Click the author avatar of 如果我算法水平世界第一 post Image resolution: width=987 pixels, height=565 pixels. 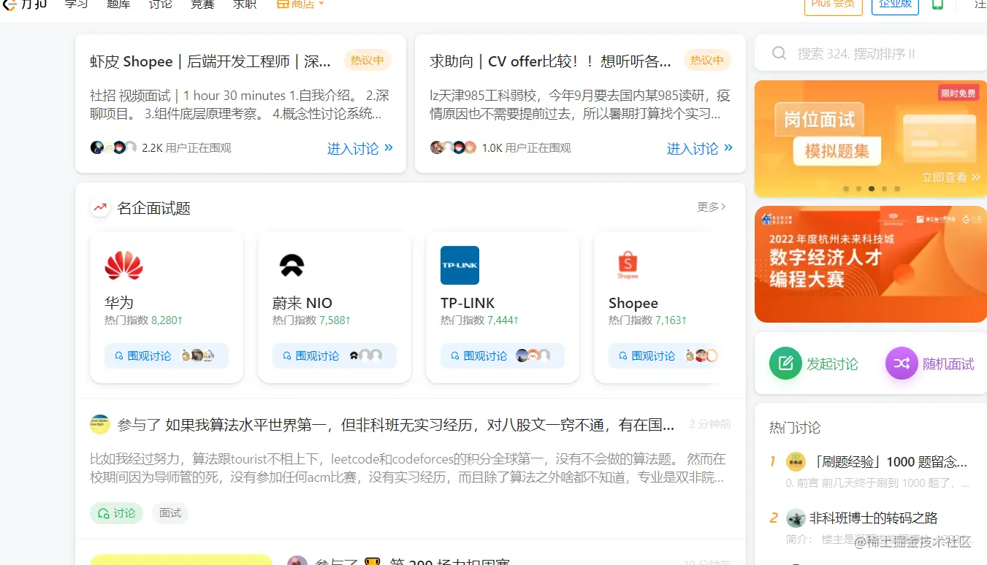pos(99,424)
